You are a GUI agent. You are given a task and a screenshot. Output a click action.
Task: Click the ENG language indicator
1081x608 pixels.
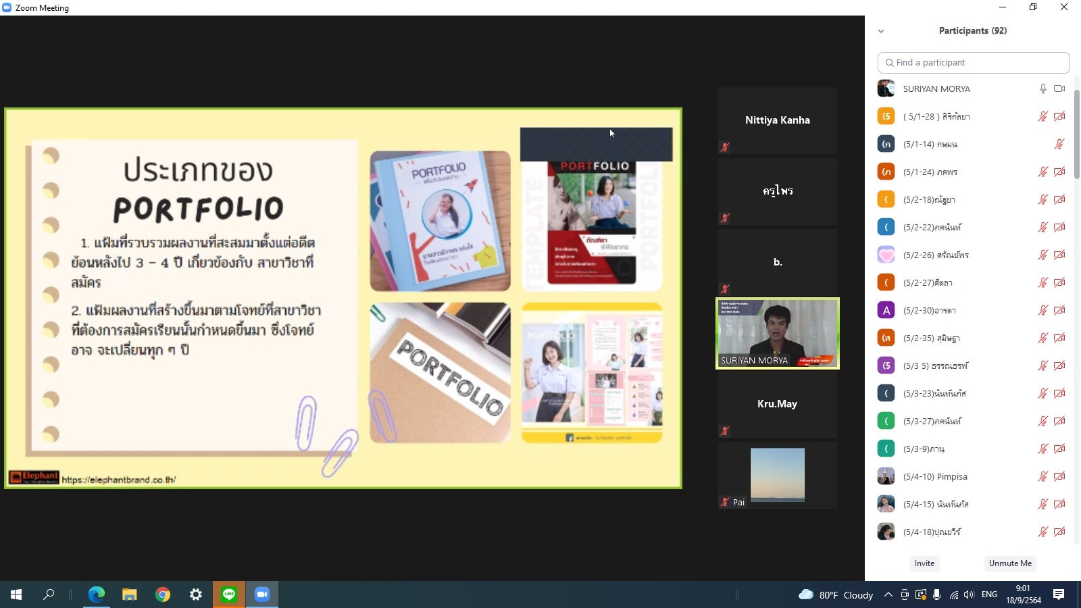click(x=989, y=594)
